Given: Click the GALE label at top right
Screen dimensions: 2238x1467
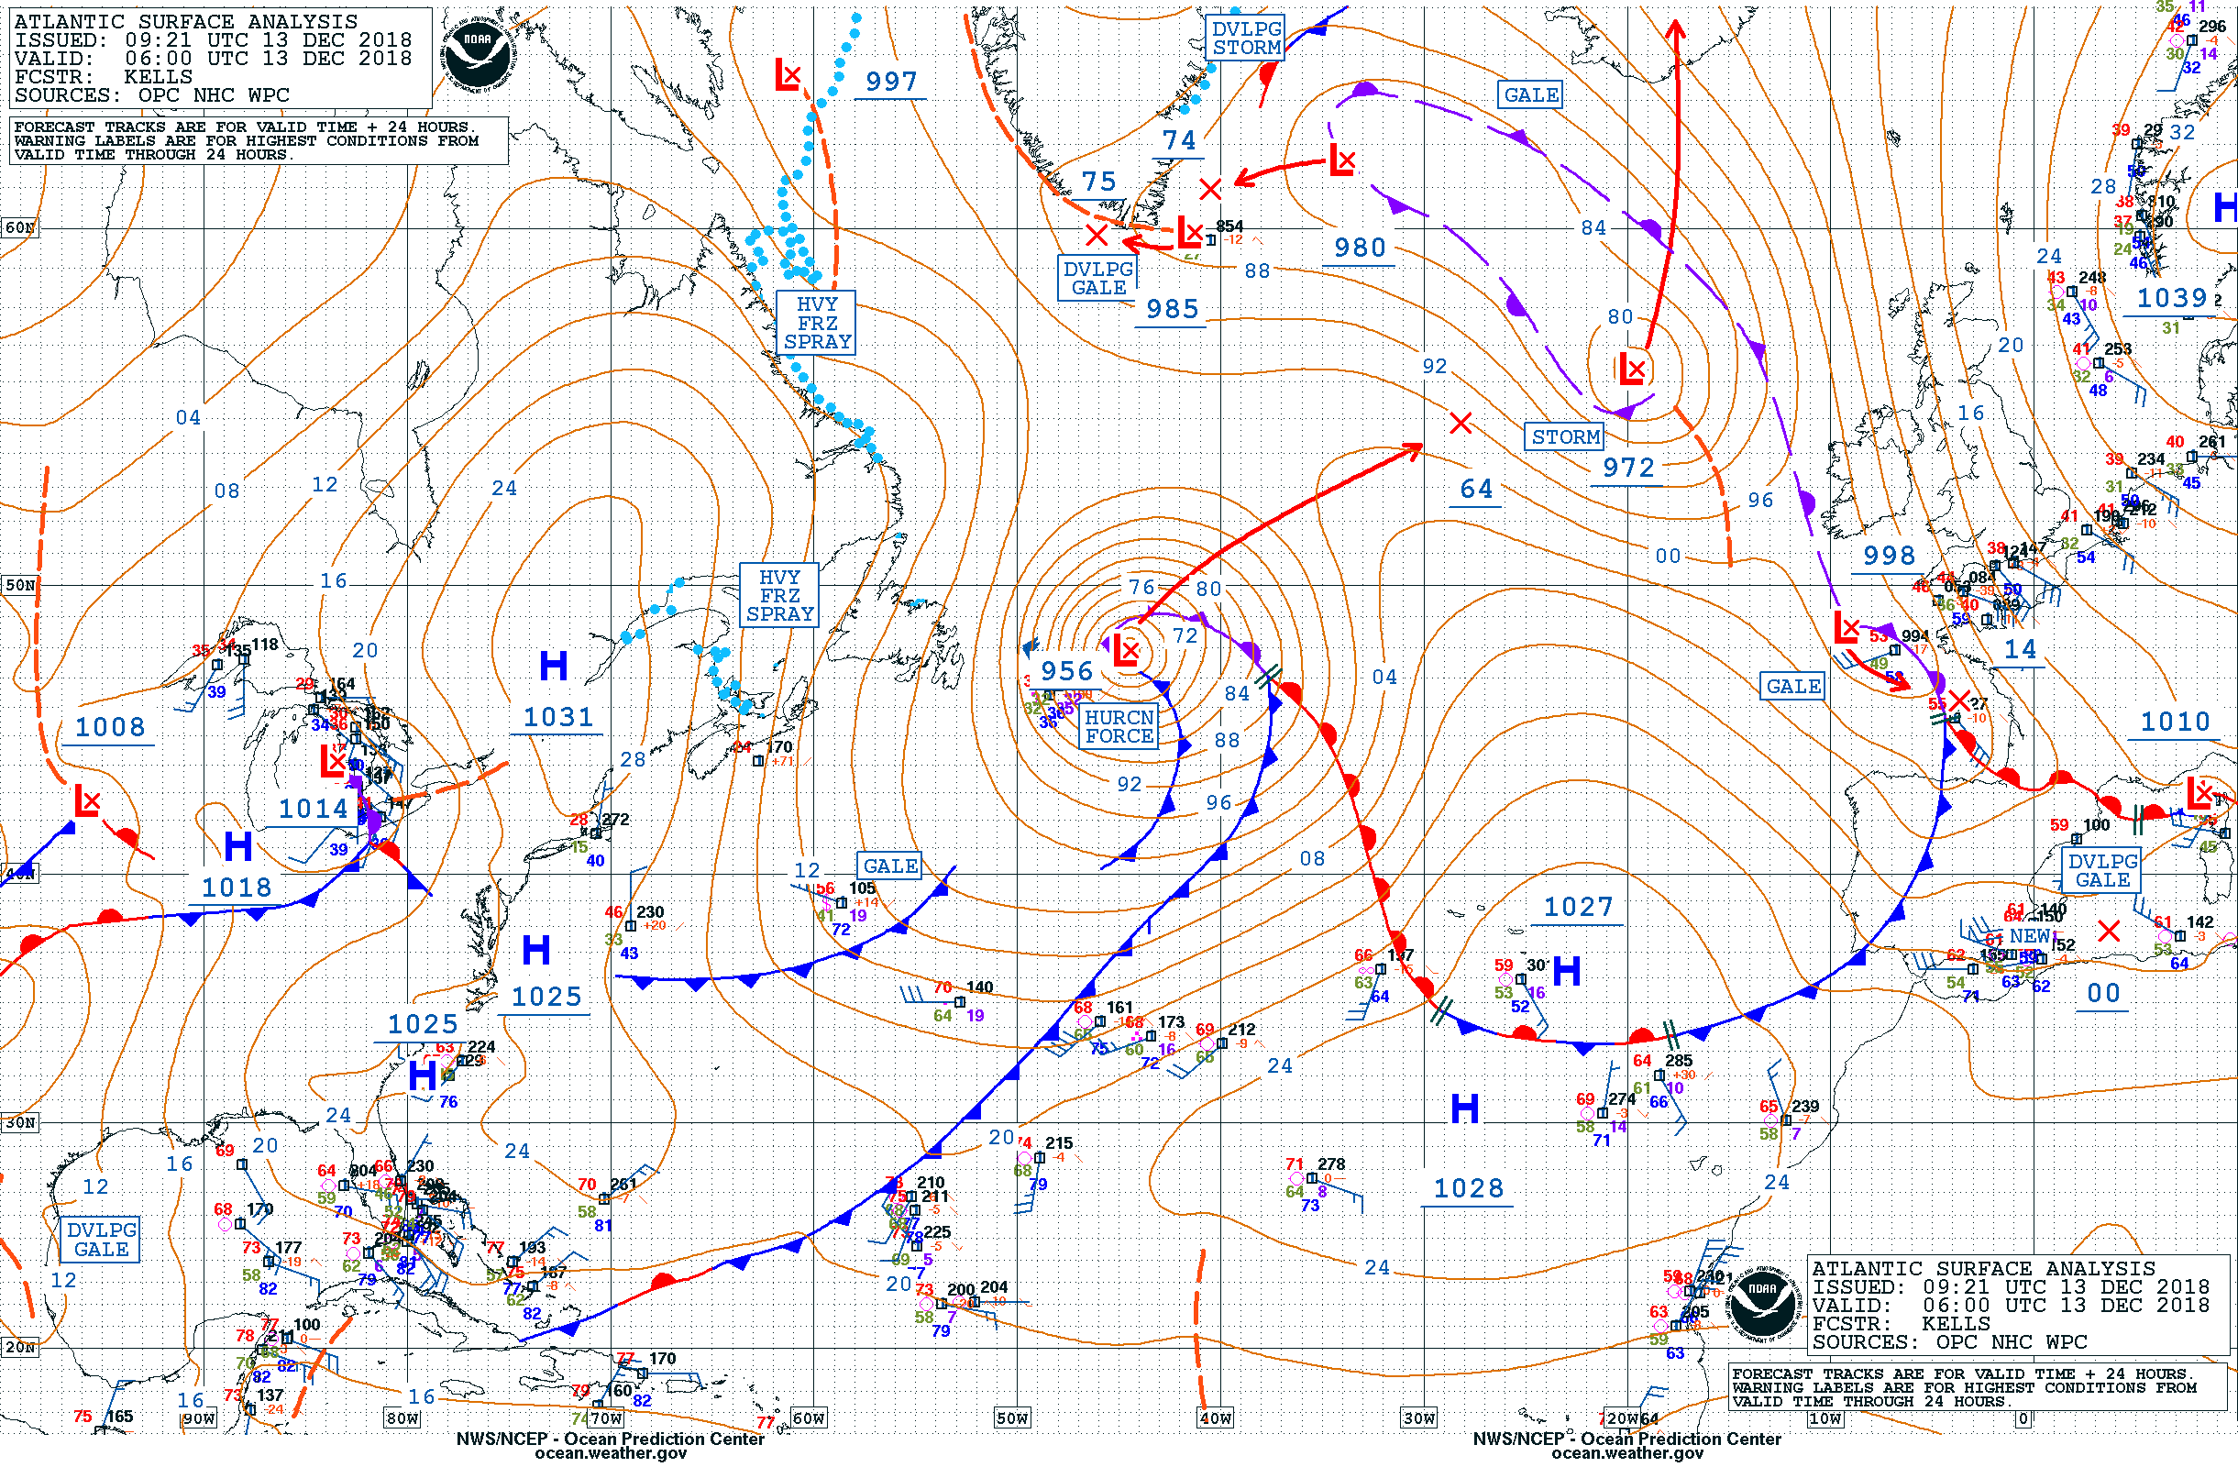Looking at the screenshot, I should (1531, 95).
